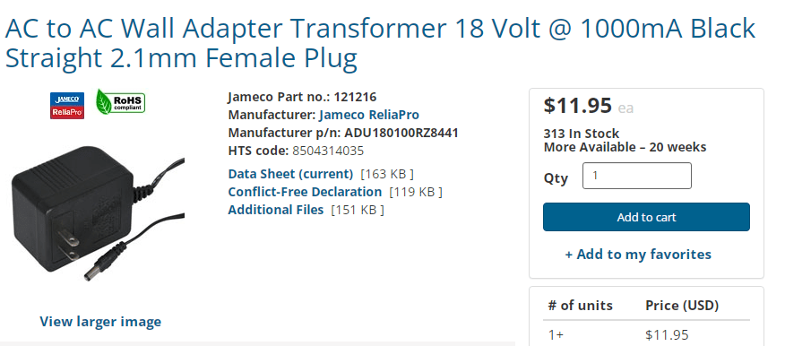Image resolution: width=785 pixels, height=346 pixels.
Task: Open the View larger image link
Action: pyautogui.click(x=100, y=322)
